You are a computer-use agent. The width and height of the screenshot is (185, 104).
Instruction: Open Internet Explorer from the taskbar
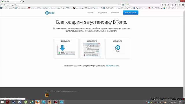(32, 102)
